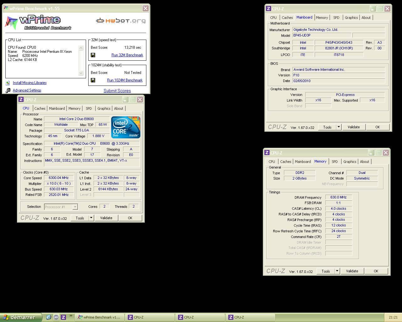
Task: Click the title bar icon of the Memory window
Action: 267,153
